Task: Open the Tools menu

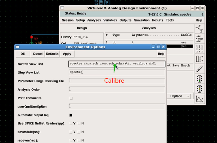Action: [170, 20]
